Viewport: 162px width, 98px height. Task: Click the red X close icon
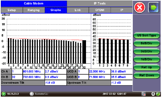click(140, 8)
